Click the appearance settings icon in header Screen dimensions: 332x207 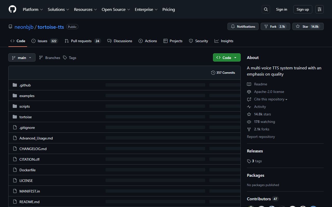tap(320, 9)
